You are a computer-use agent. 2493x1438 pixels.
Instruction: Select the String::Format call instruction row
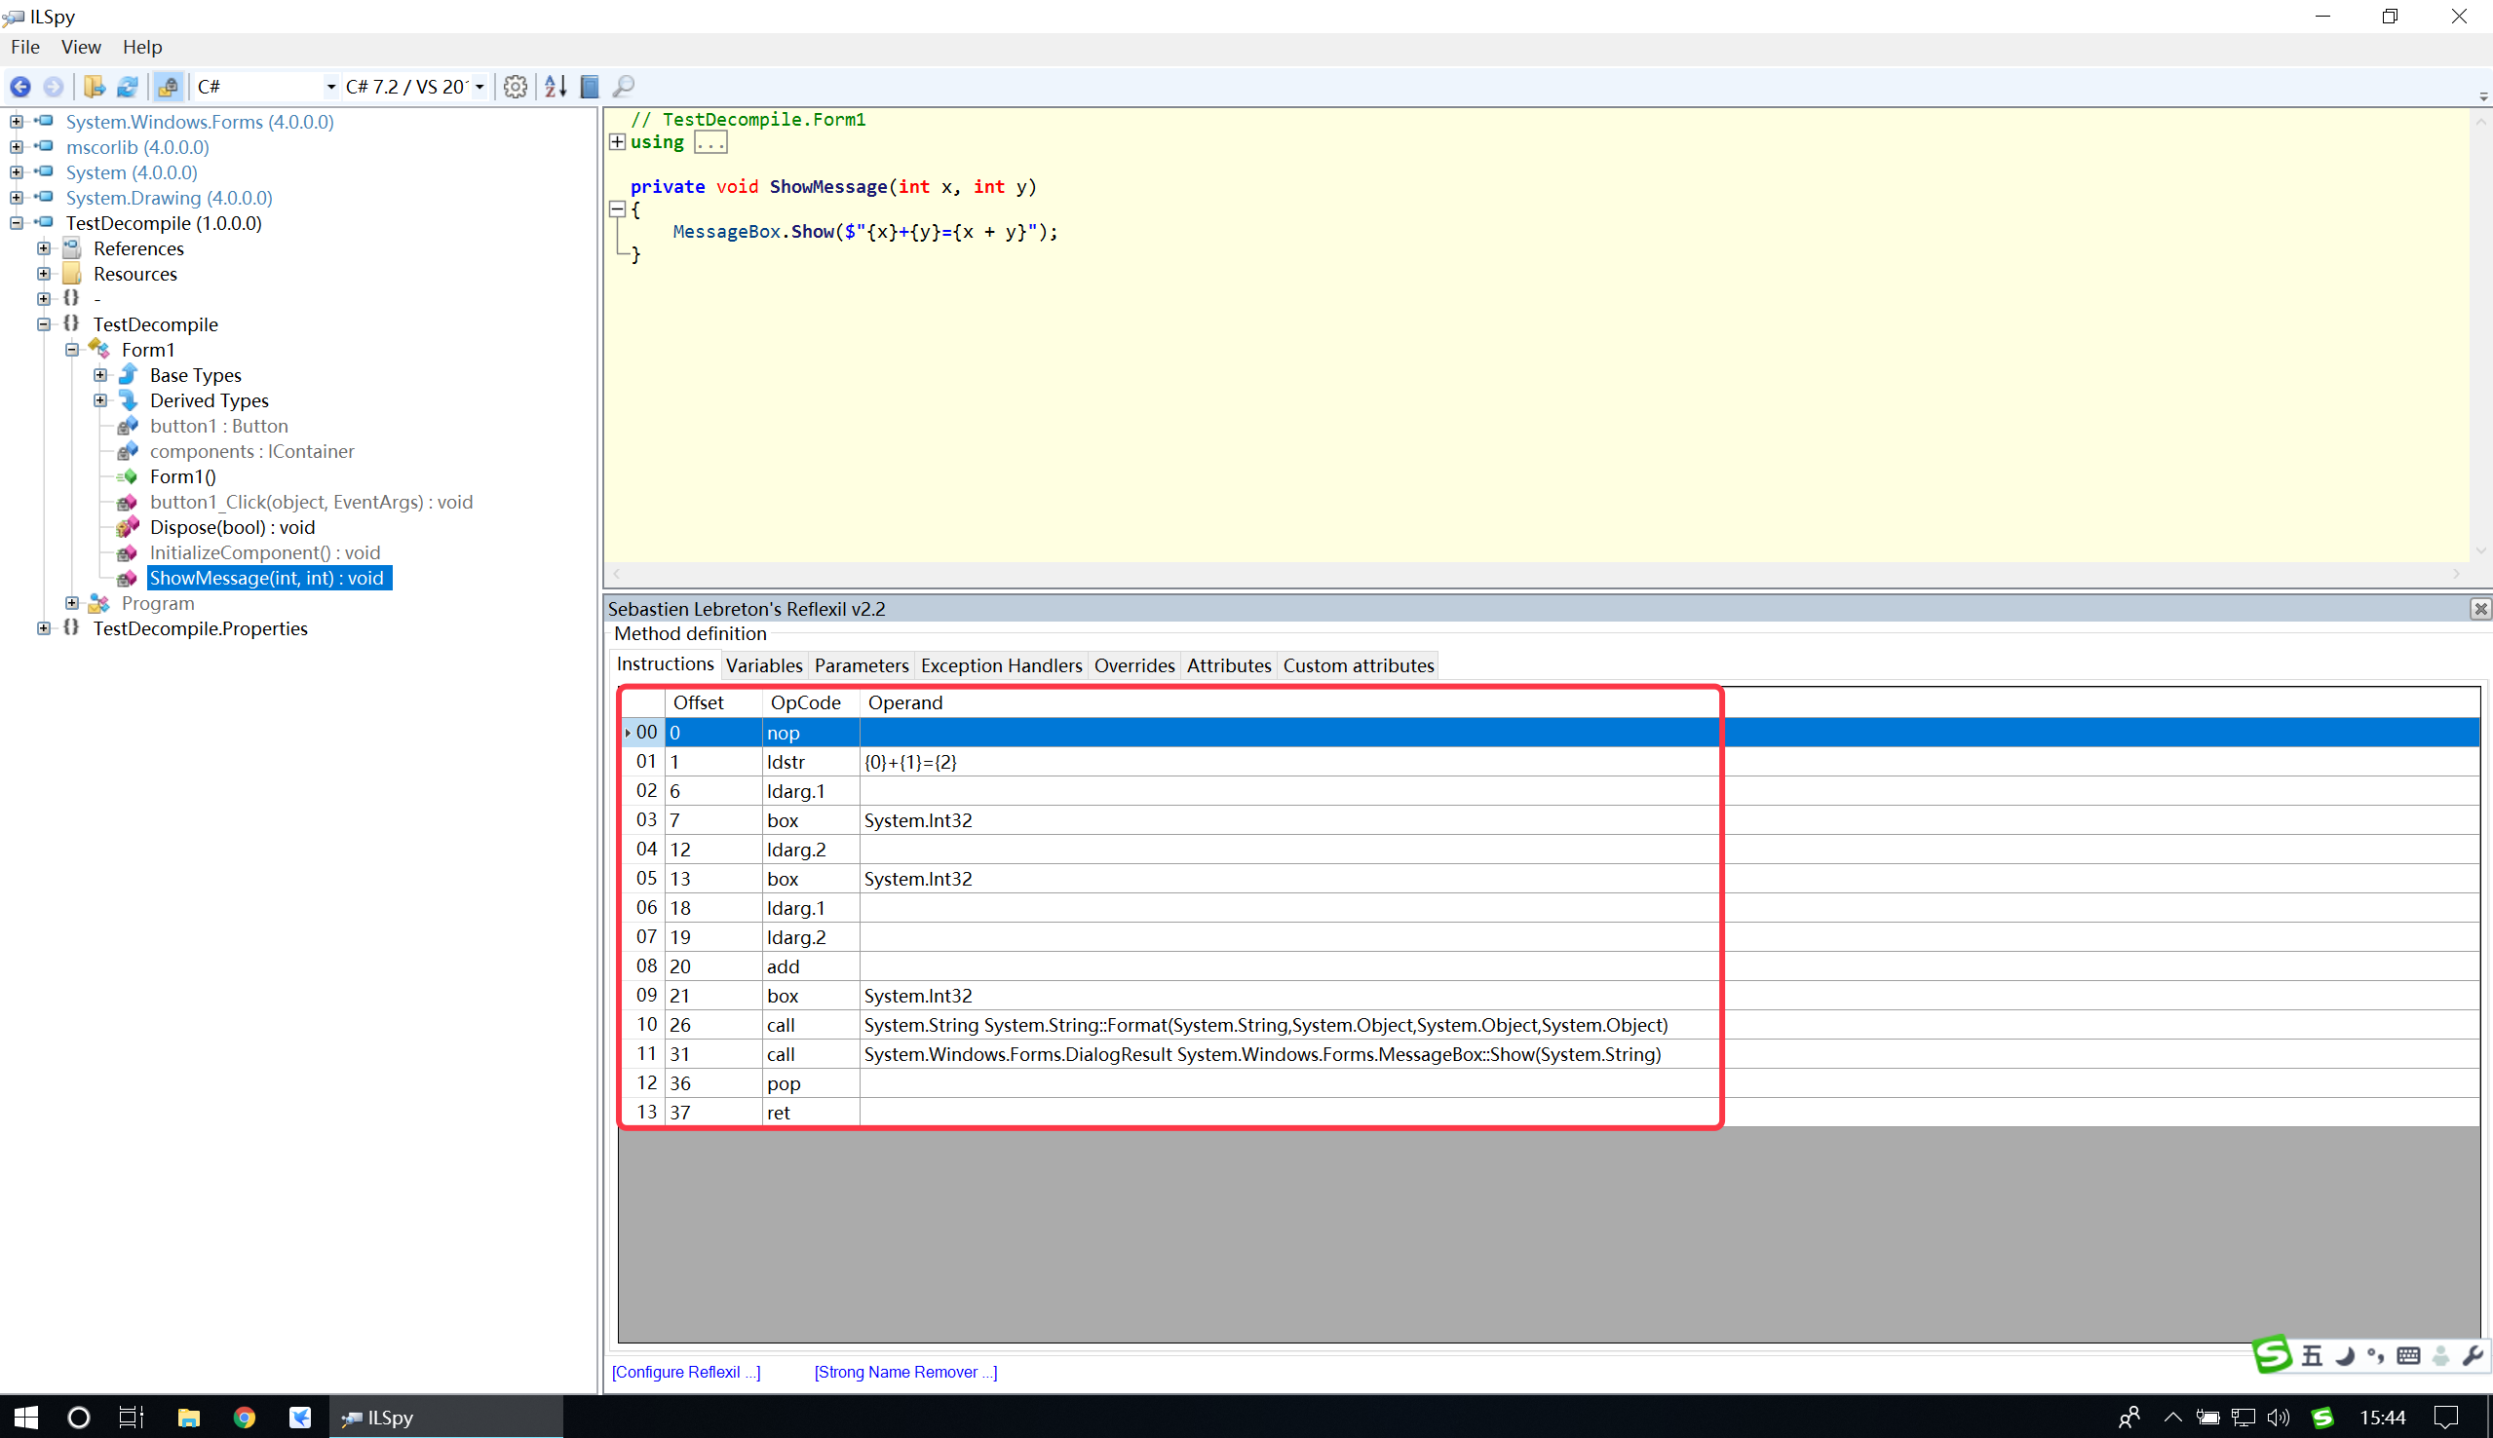pyautogui.click(x=1549, y=1025)
